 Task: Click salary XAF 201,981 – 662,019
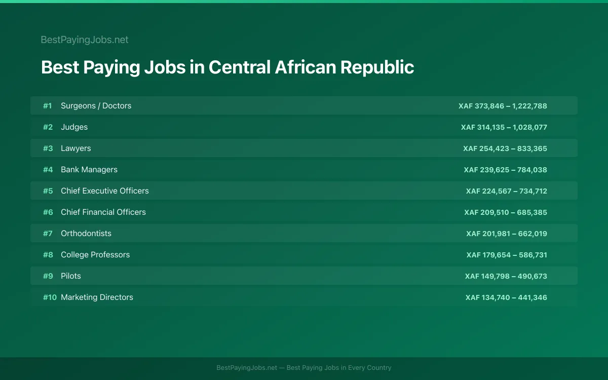507,234
